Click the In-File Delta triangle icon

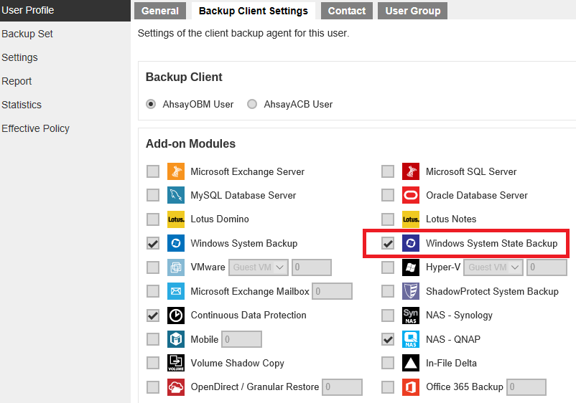(411, 363)
